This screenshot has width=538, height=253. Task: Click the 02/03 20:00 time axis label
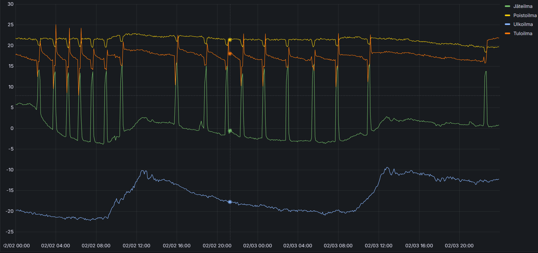tap(459, 246)
